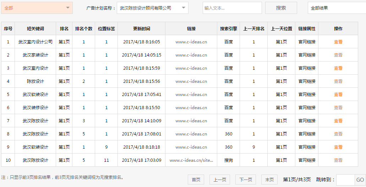This screenshot has width=366, height=187.
Task: Go to 首页 first page
Action: (x=196, y=180)
